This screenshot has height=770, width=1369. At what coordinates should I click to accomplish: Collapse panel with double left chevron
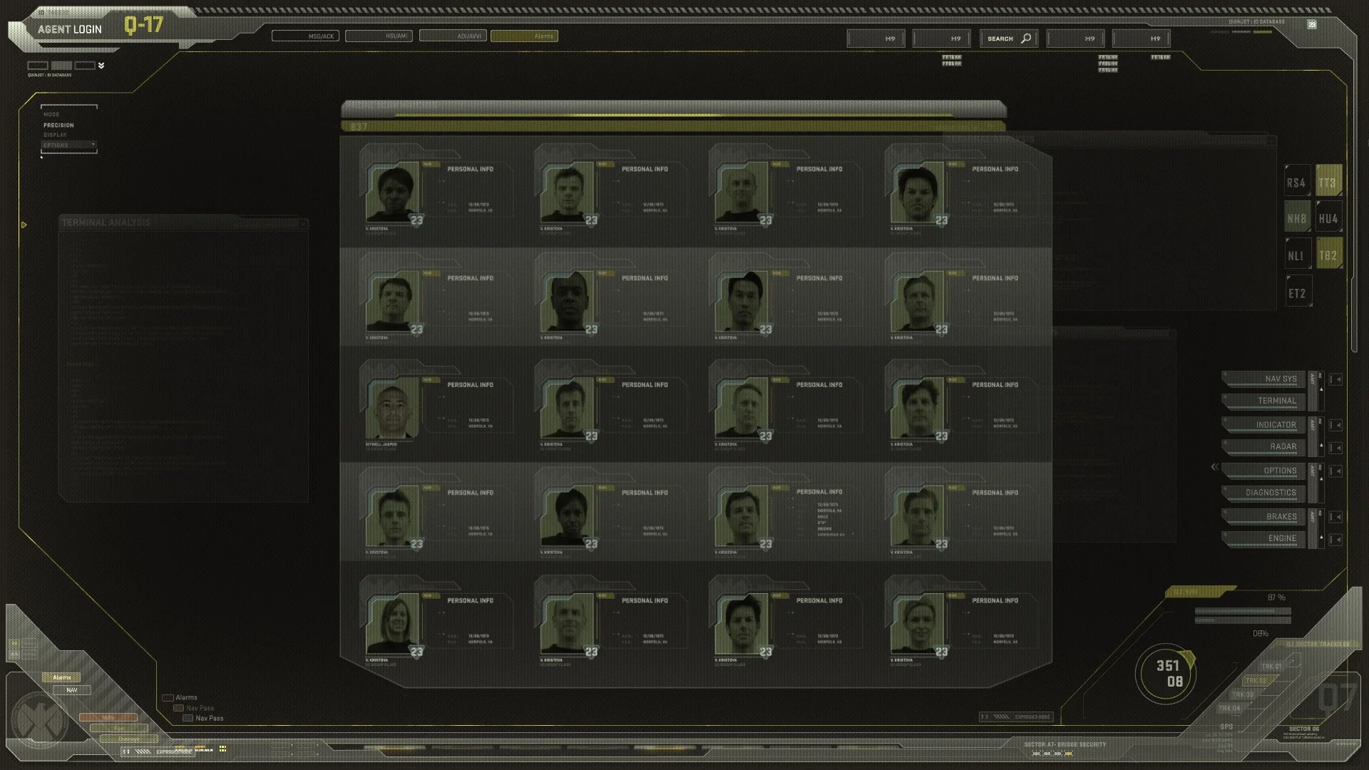[x=1214, y=467]
